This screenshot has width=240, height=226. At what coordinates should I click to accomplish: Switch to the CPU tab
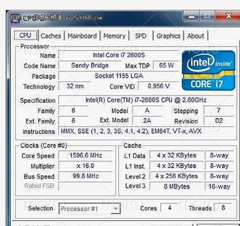click(26, 35)
